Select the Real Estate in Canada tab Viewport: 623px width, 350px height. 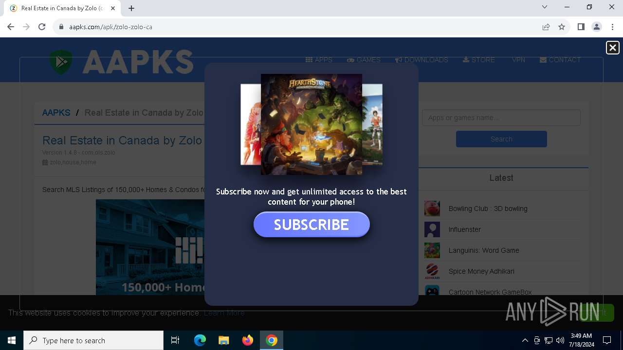coord(62,8)
